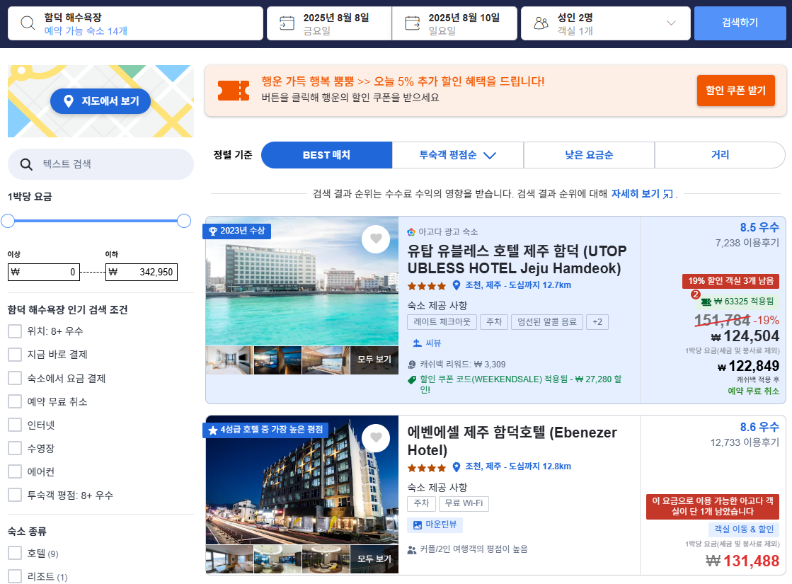This screenshot has height=584, width=792.
Task: Click the maximum price 342,950 input
Action: [x=142, y=273]
